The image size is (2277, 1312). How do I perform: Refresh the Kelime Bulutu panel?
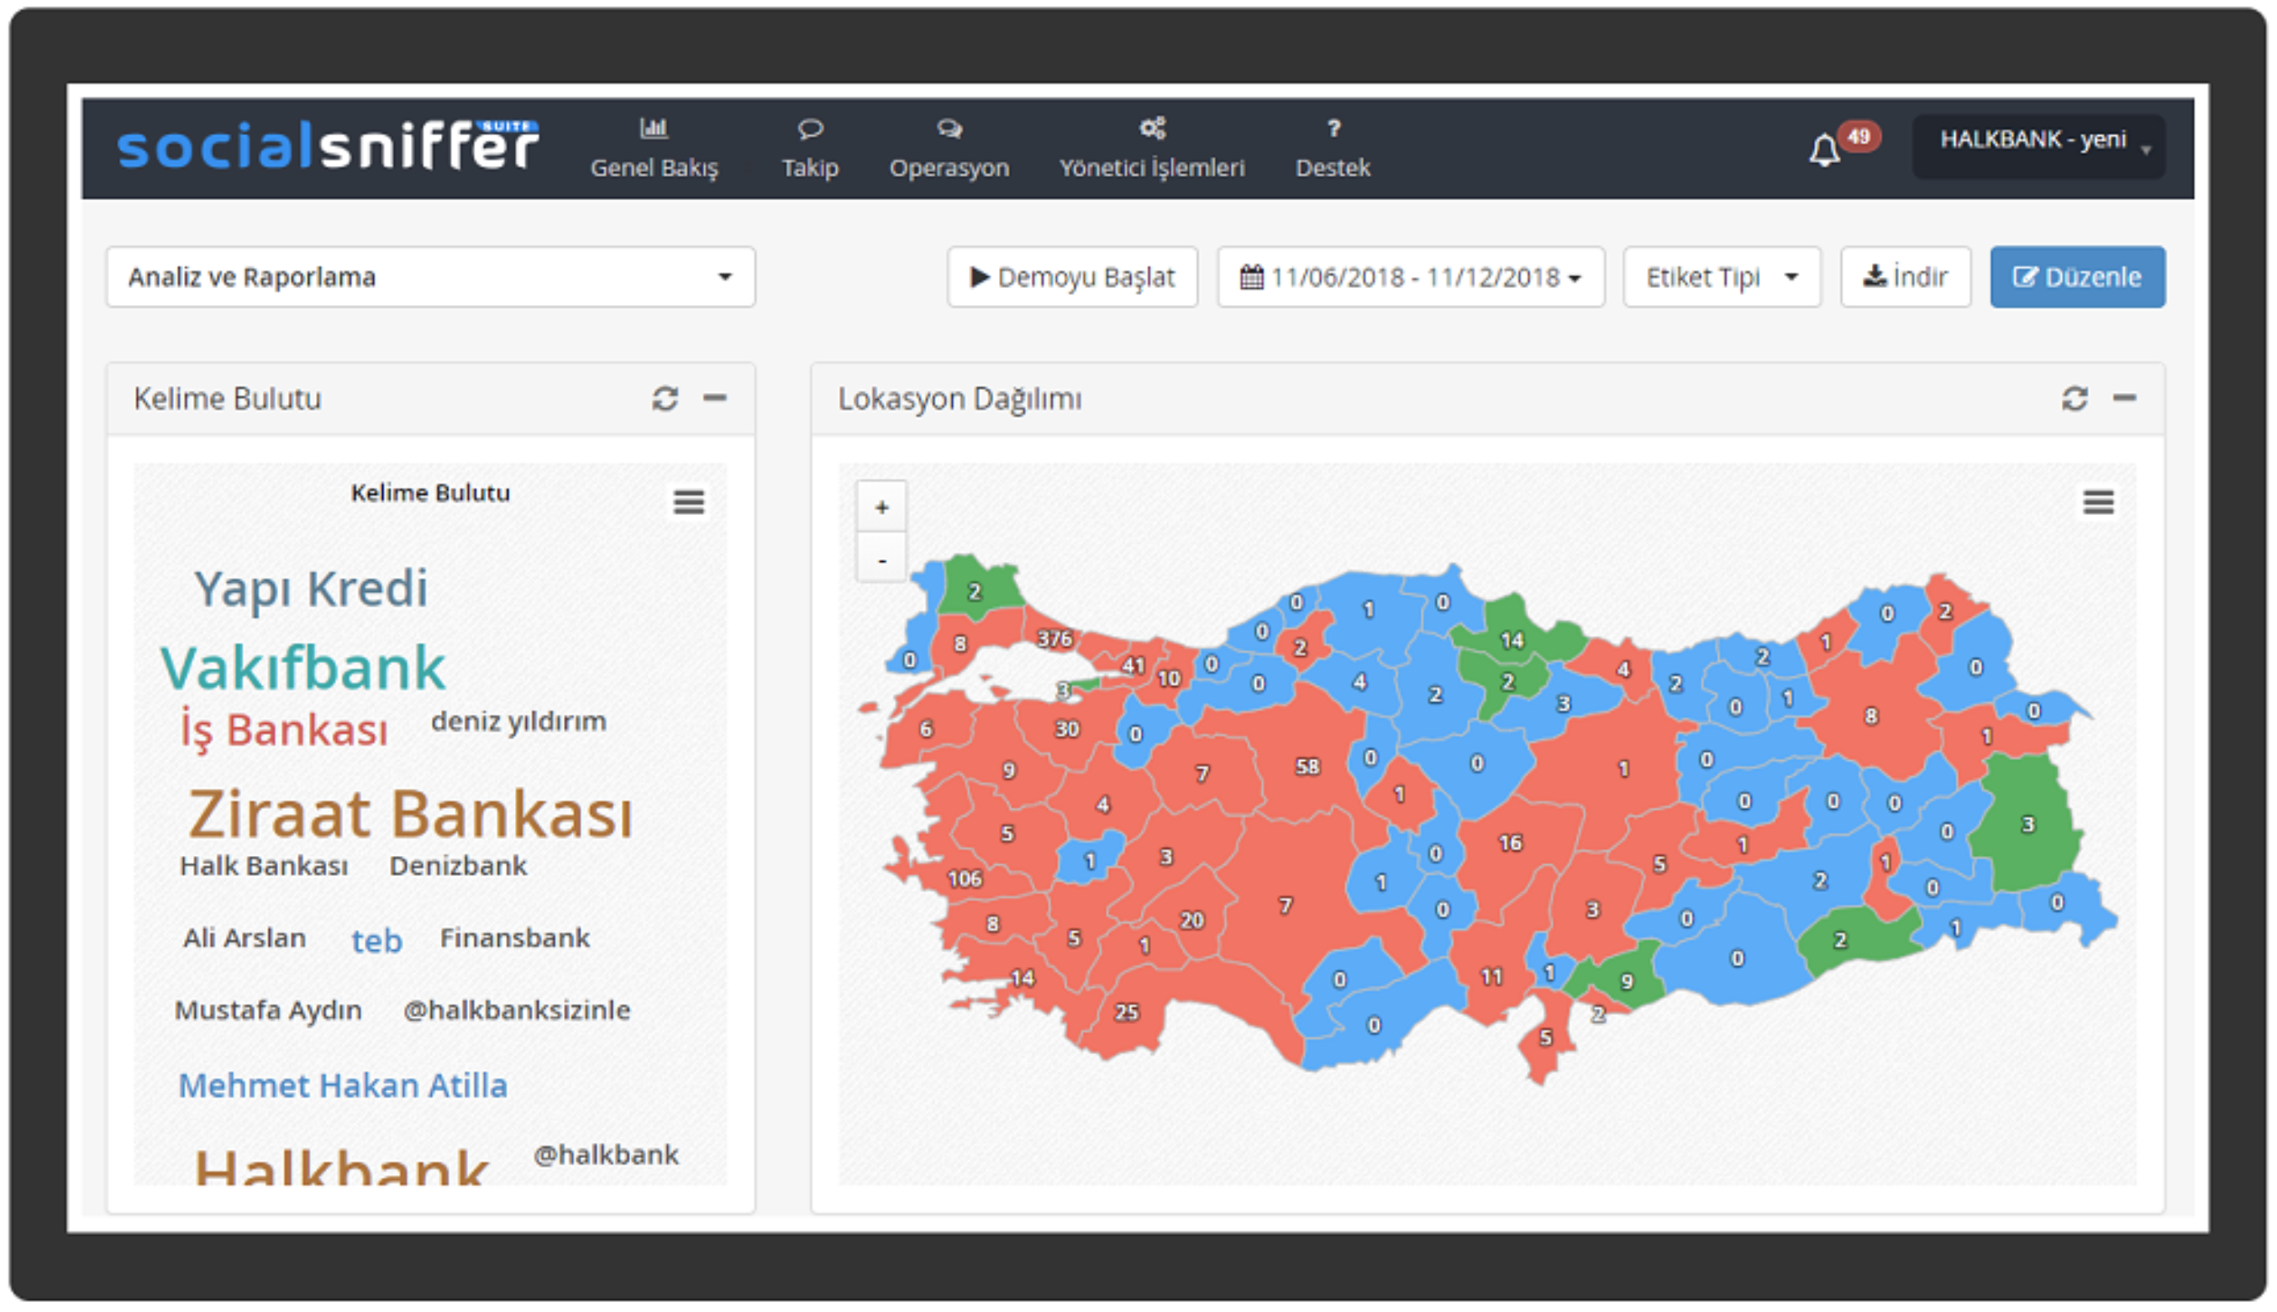coord(665,398)
